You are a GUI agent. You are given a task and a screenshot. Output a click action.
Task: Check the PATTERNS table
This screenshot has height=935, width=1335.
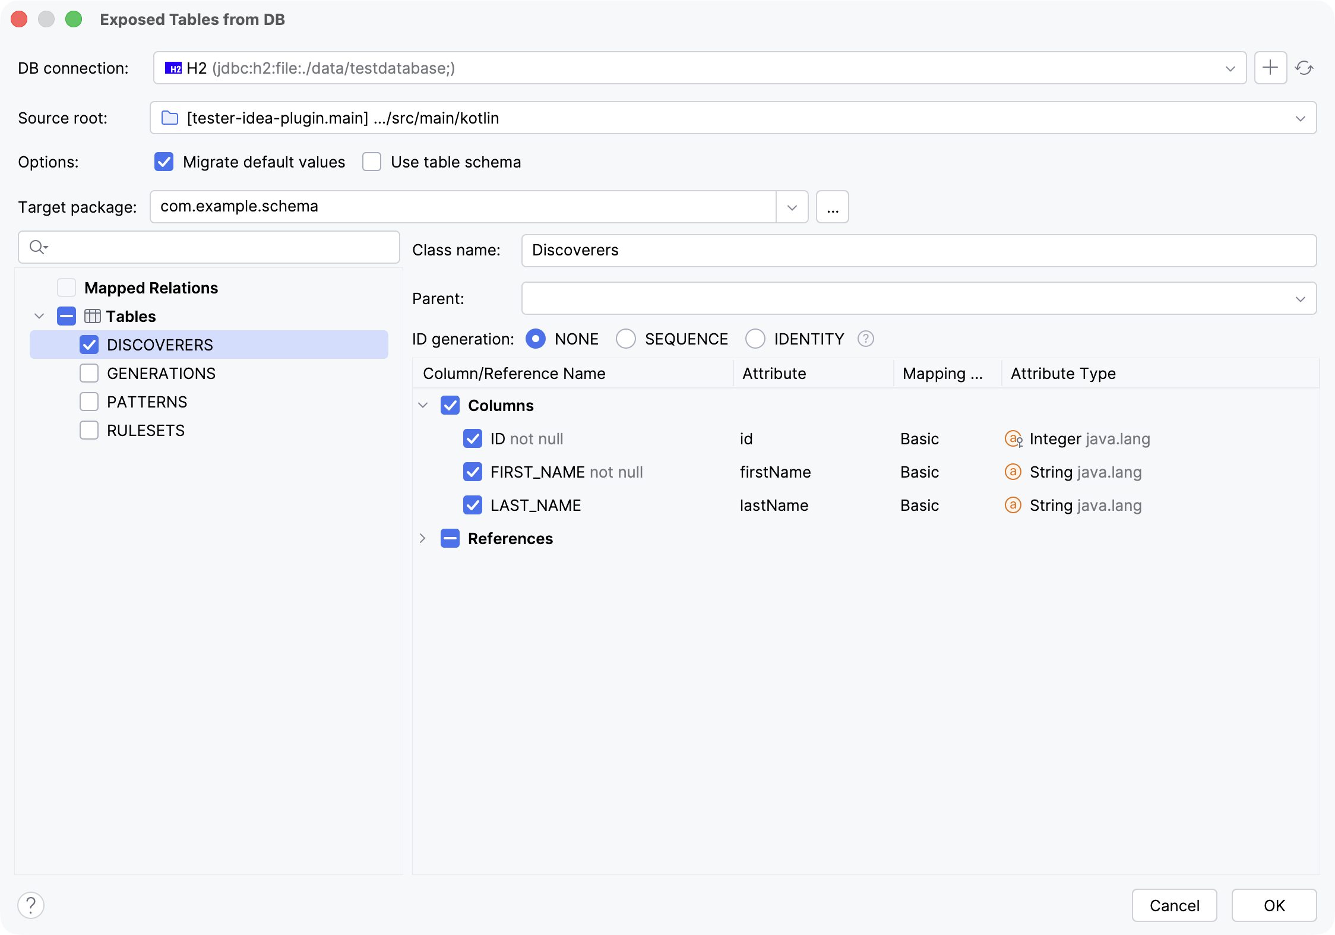89,402
